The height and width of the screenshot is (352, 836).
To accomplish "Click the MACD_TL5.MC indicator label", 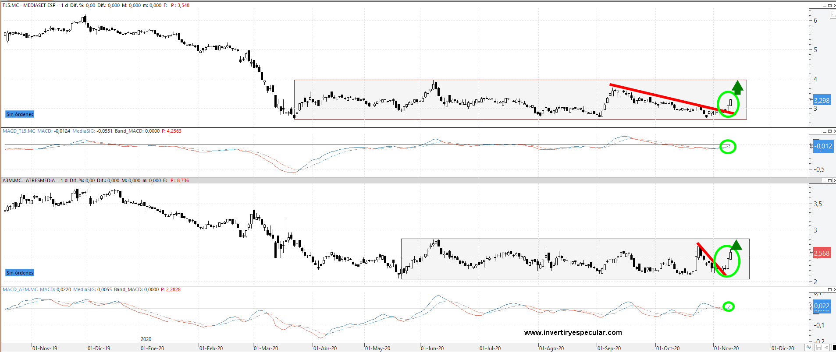I will (19, 131).
